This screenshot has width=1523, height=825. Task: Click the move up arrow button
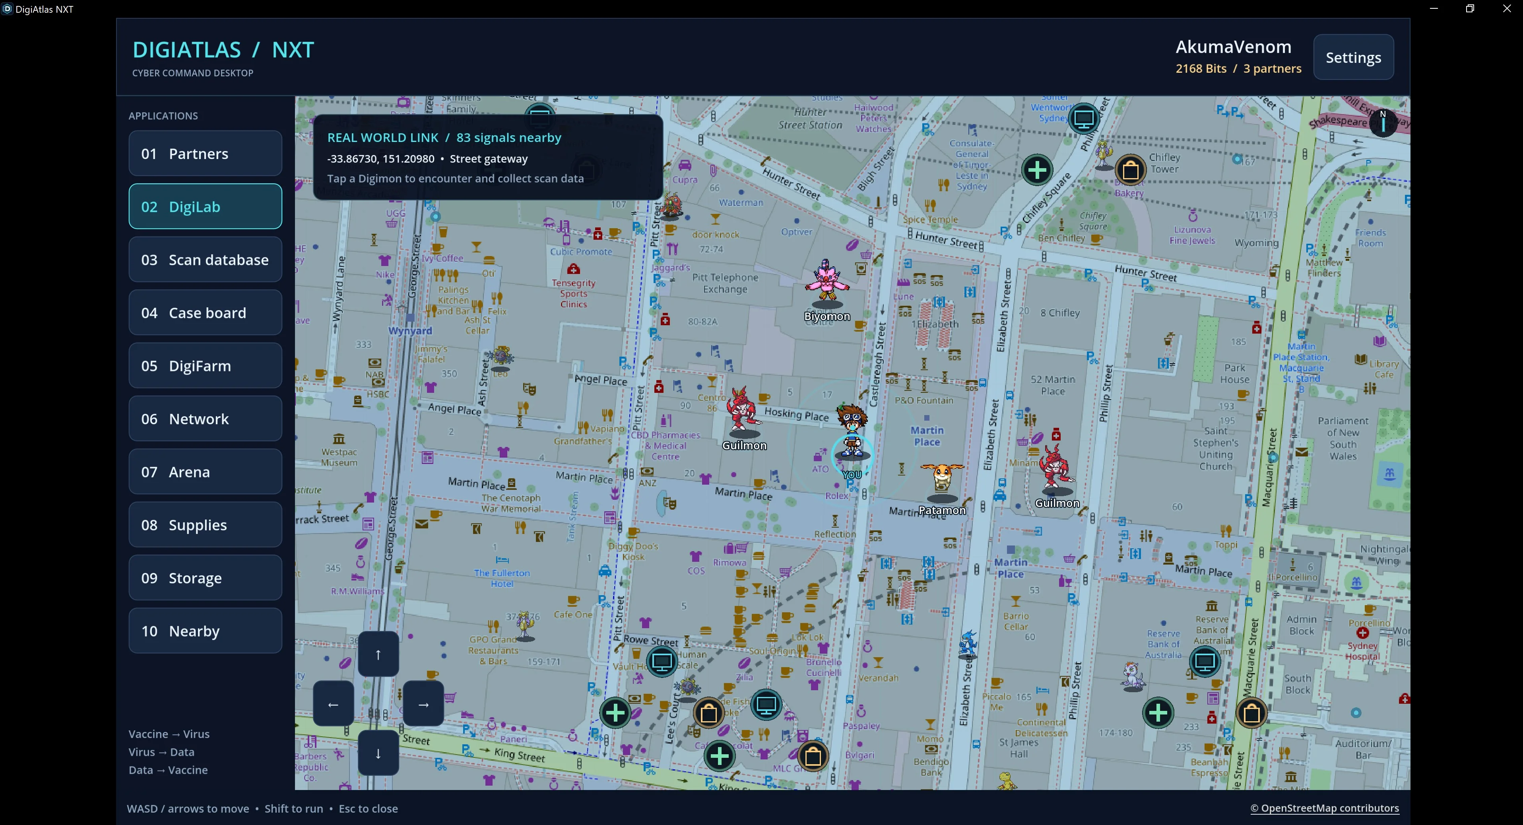point(378,654)
